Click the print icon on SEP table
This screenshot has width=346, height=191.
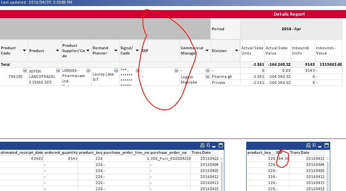[308, 145]
